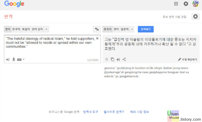202x122 pixels.
Task: Expand the target language dropdown
Action: [x=132, y=29]
